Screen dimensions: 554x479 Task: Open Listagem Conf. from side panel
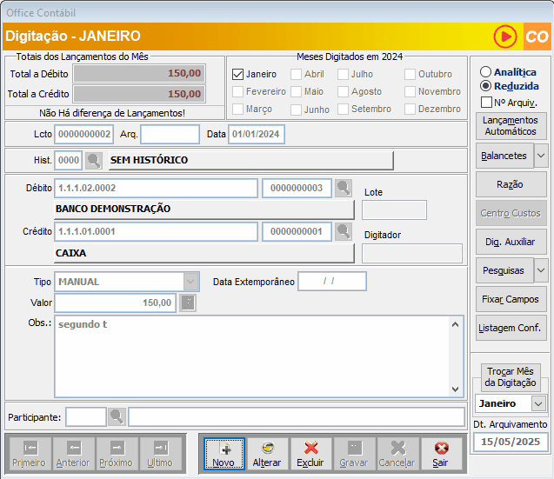[511, 328]
